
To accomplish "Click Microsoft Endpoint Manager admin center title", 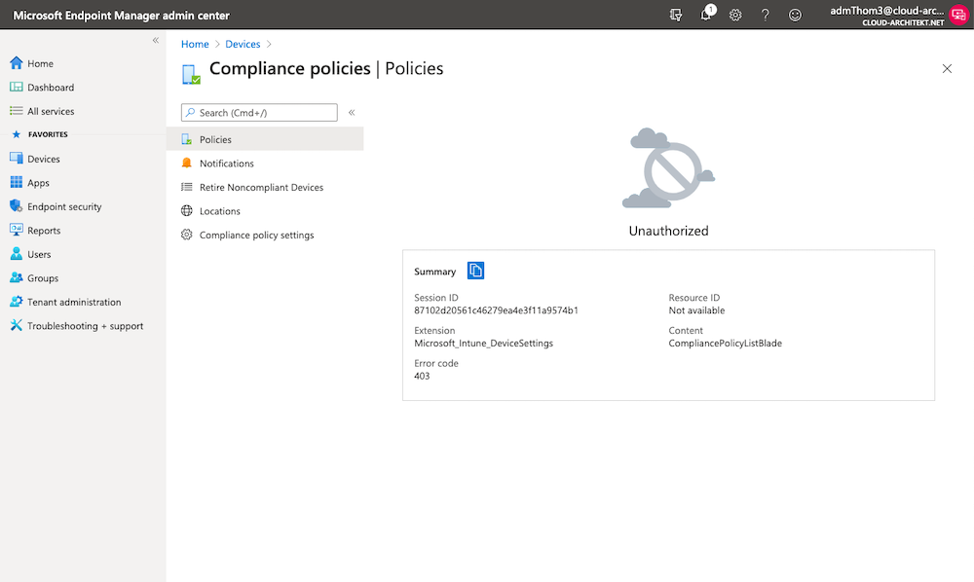I will (x=121, y=16).
